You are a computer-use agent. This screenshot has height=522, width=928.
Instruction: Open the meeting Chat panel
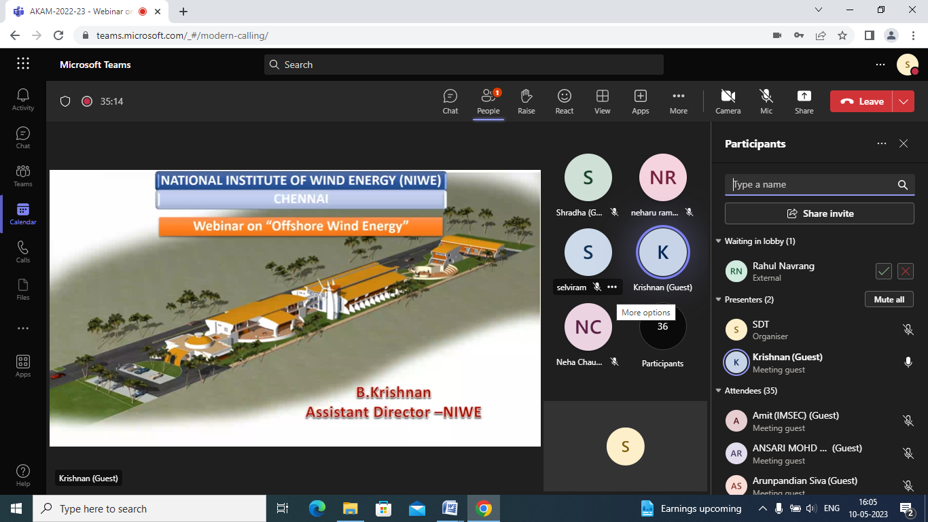[x=450, y=101]
